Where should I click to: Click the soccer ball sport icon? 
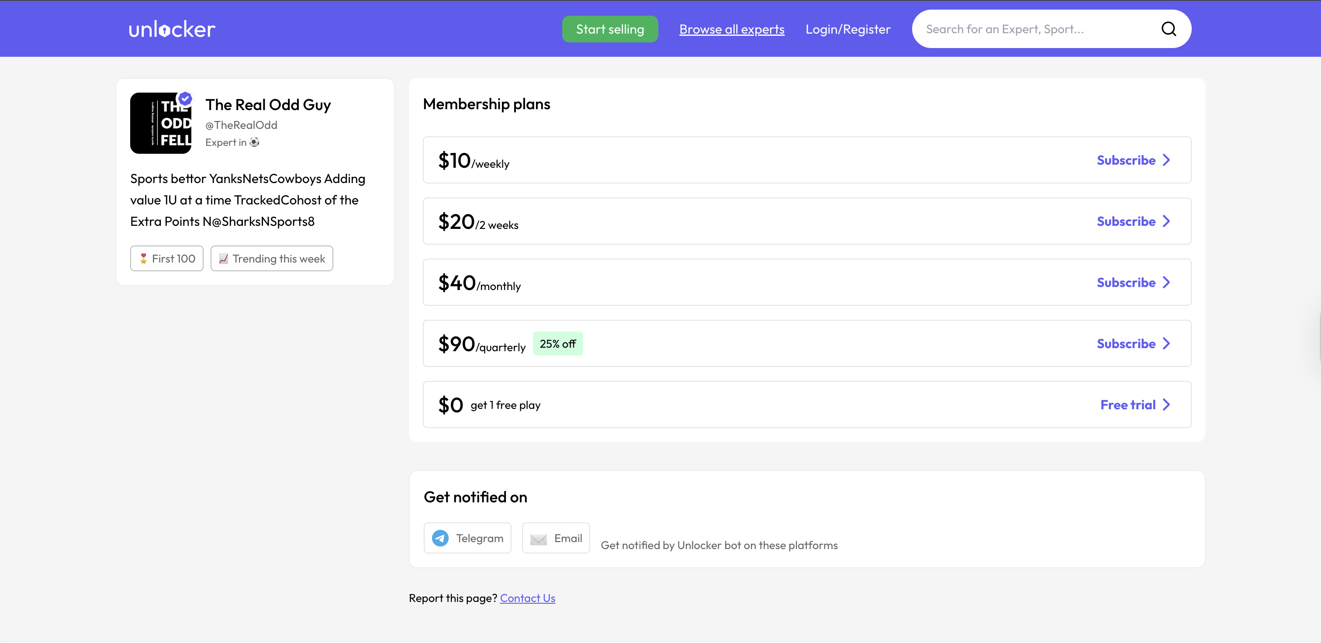click(x=254, y=142)
